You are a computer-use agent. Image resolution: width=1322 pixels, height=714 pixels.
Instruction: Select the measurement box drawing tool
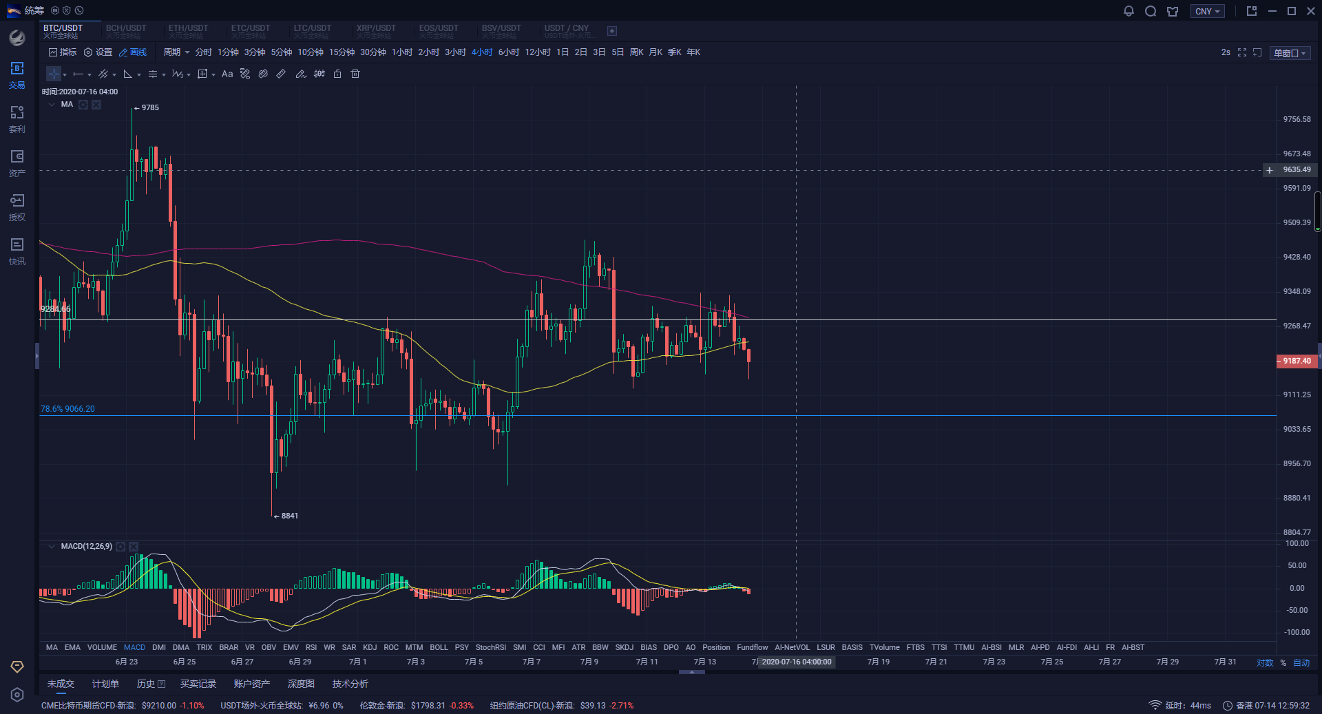[x=202, y=74]
